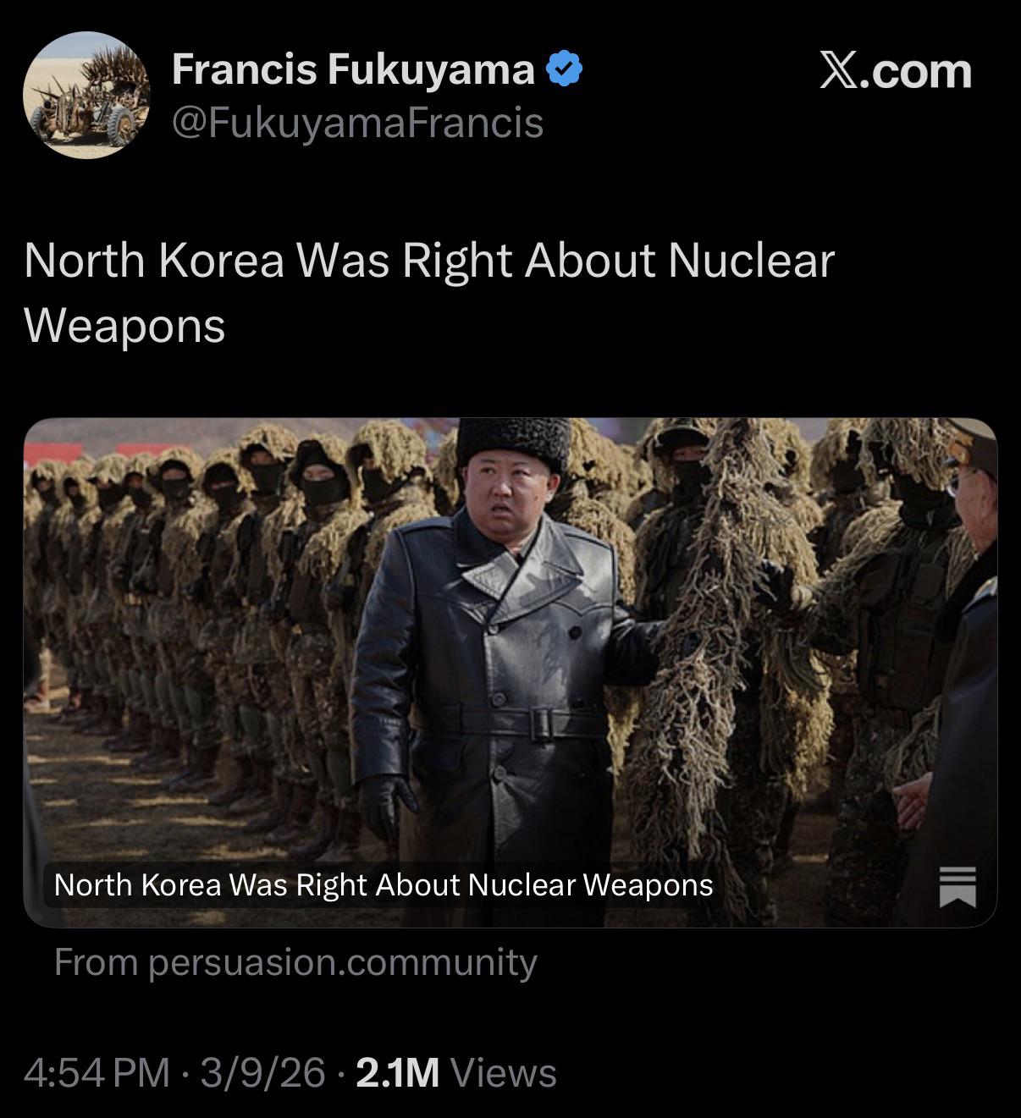Open Francis Fukuyama display name

353,69
